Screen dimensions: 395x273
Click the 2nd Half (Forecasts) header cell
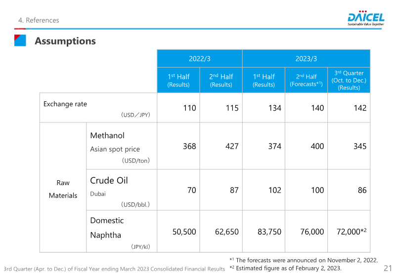pyautogui.click(x=306, y=80)
